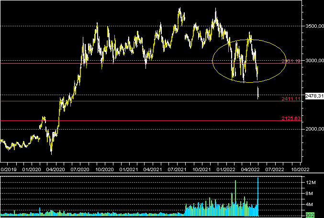Click the 07/2021 date axis label
The image size is (324, 218).
178,169
